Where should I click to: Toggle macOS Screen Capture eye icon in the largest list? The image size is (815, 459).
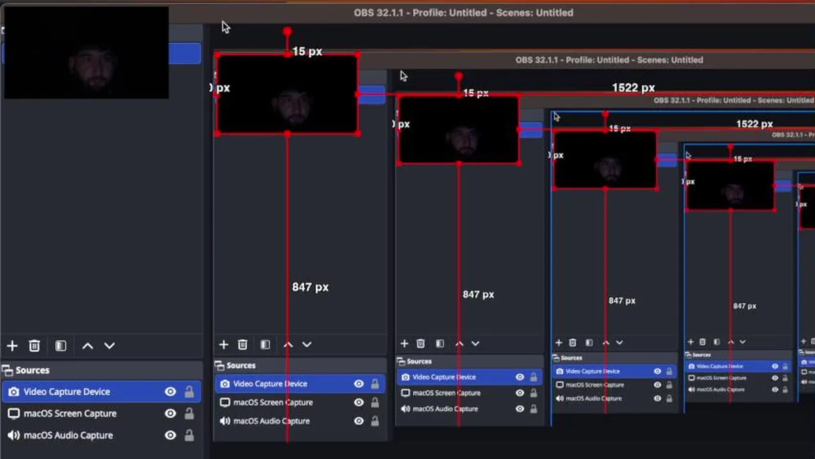pyautogui.click(x=170, y=414)
